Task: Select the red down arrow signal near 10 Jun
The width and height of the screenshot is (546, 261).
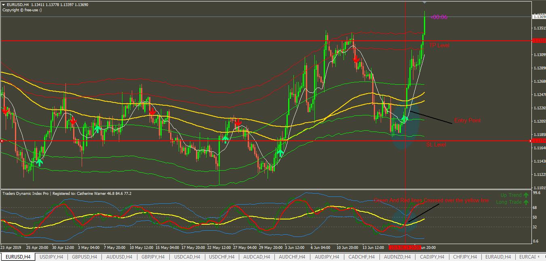Action: pos(356,59)
